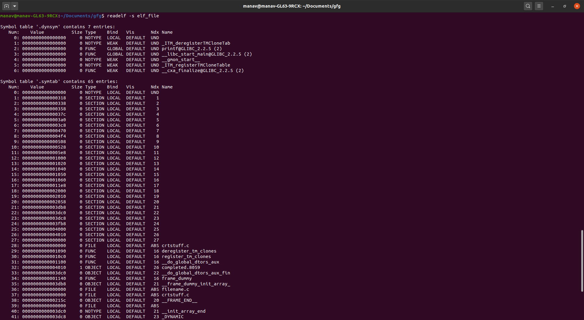Click the symbol _DYNAMIC

(173, 317)
